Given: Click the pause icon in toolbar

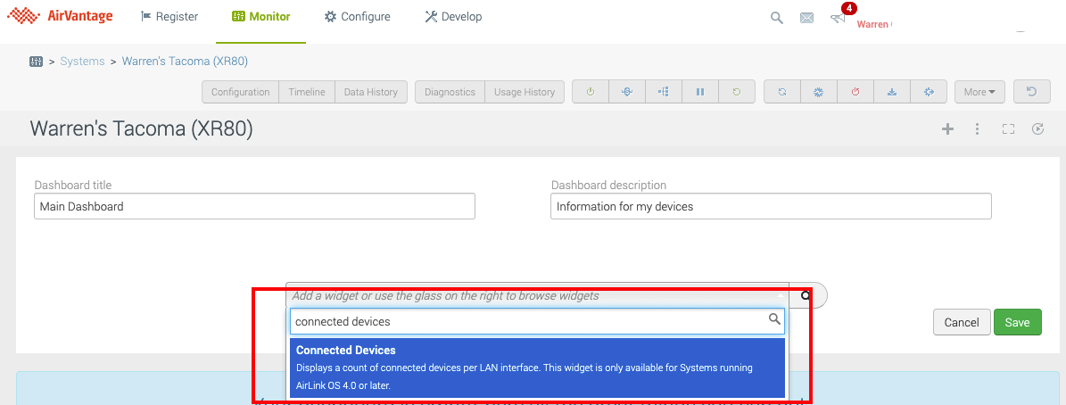Looking at the screenshot, I should pyautogui.click(x=700, y=92).
